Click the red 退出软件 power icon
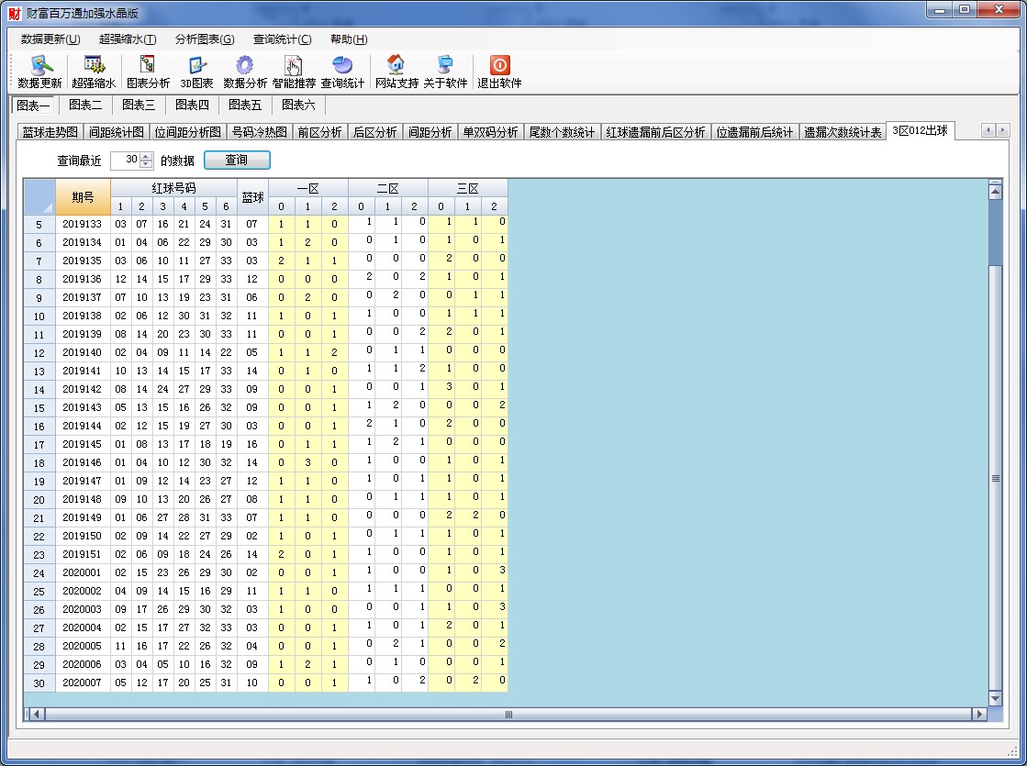Viewport: 1027px width, 766px height. (499, 66)
